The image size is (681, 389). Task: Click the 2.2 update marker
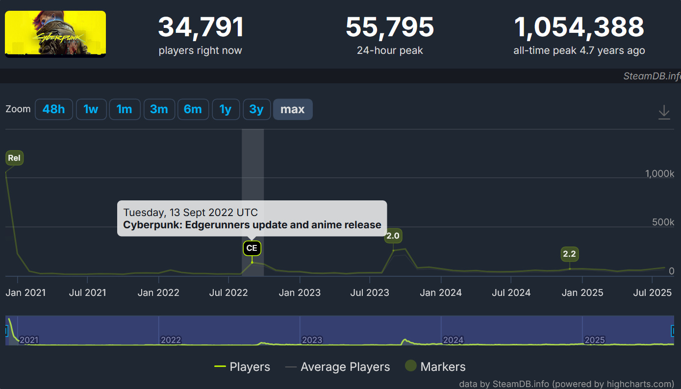pyautogui.click(x=570, y=254)
